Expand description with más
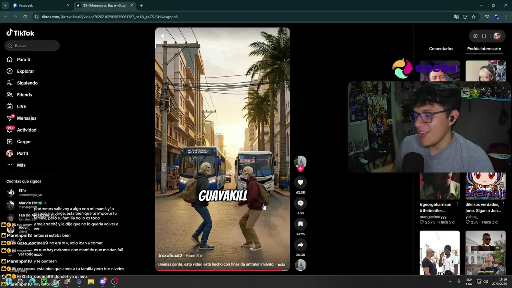512x288 pixels. click(x=282, y=264)
